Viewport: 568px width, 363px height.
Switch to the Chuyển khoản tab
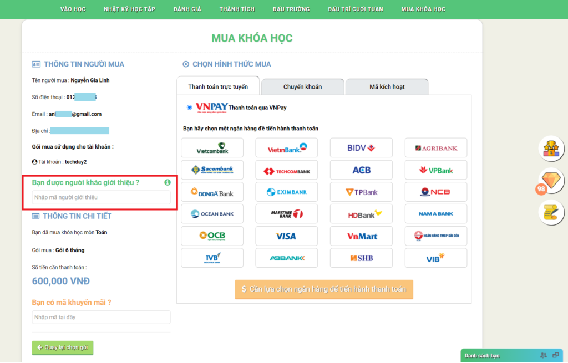pyautogui.click(x=302, y=87)
